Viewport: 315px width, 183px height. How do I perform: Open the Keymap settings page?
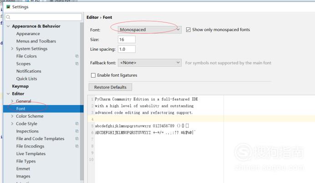coord(20,86)
